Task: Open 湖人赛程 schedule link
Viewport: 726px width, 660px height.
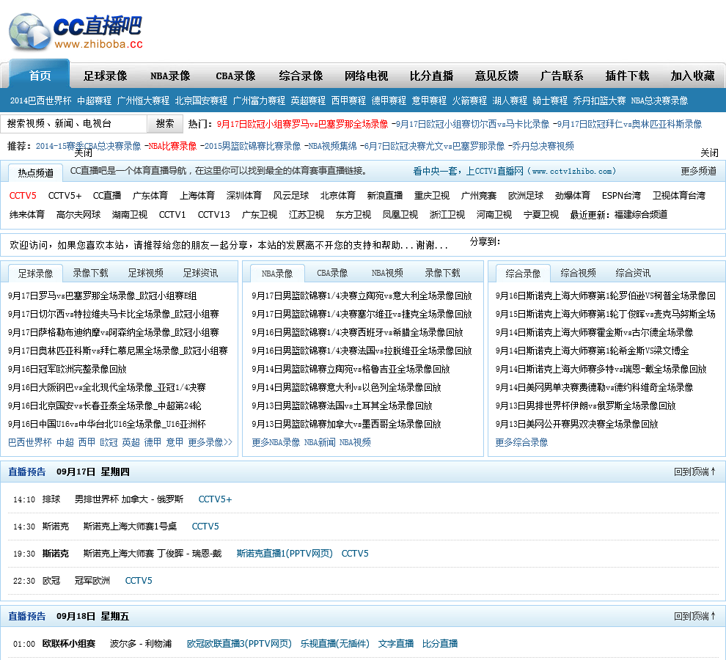Action: (510, 100)
